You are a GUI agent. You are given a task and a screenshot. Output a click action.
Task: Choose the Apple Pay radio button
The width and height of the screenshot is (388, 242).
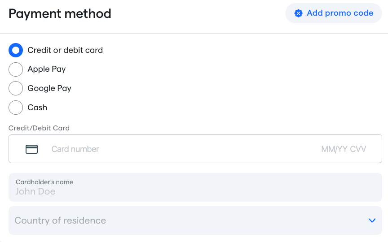tap(16, 69)
